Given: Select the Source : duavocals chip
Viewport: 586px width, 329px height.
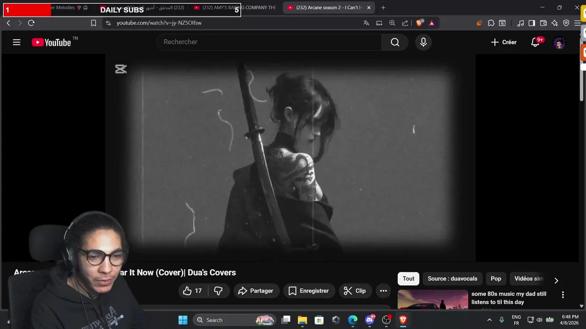Looking at the screenshot, I should point(452,278).
